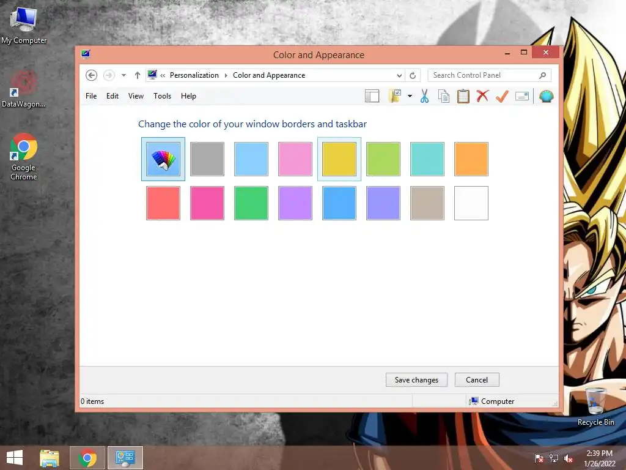Select the bright blue color swatch
Screen dimensions: 626x470
click(339, 203)
